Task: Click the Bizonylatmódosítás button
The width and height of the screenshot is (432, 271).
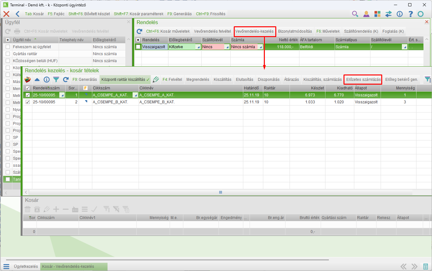Action: pos(295,31)
